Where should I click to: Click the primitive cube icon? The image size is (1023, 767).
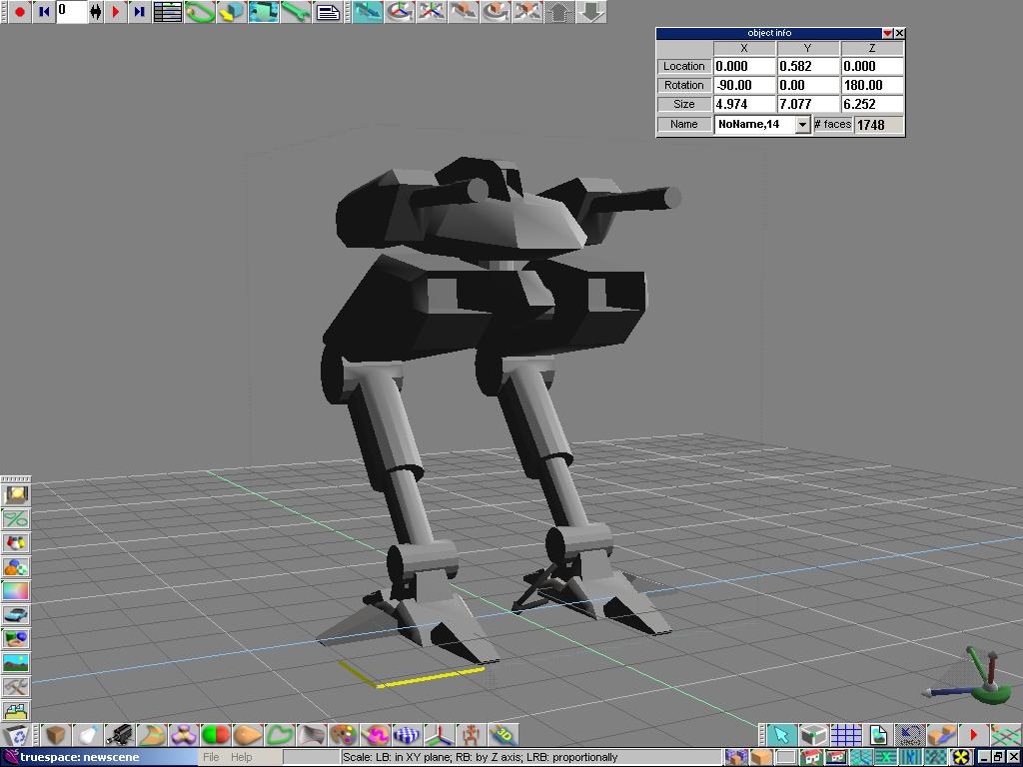[x=56, y=735]
